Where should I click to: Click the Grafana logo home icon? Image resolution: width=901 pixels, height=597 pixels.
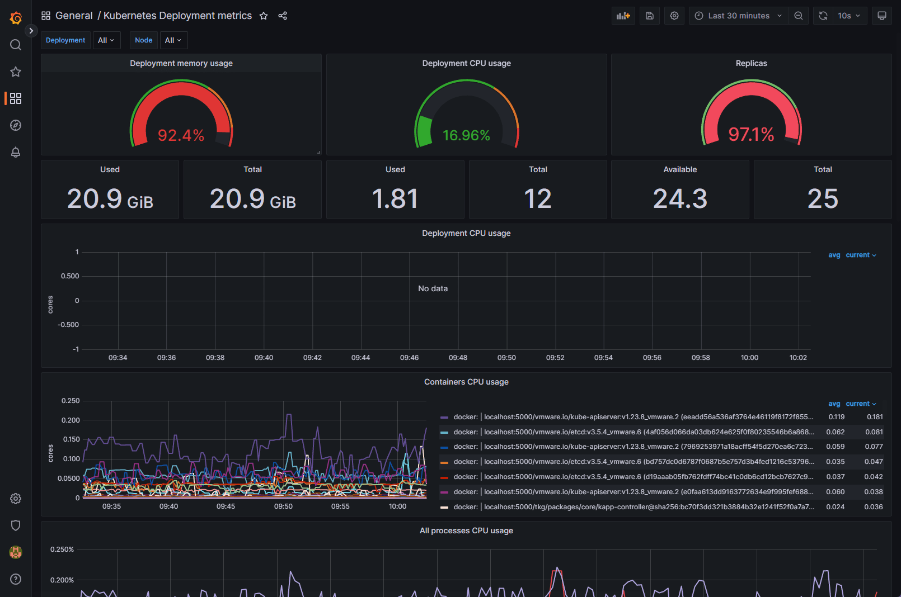pyautogui.click(x=16, y=18)
